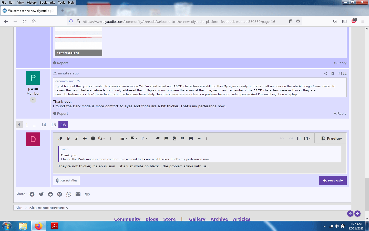Click the Insert table icon
The width and height of the screenshot is (369, 231).
(191, 138)
